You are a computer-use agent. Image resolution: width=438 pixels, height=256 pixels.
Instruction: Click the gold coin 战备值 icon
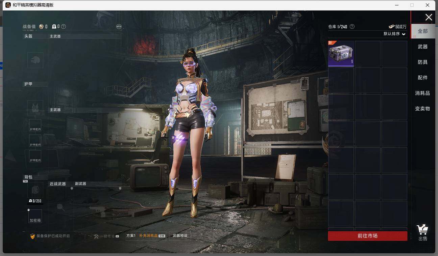pos(41,26)
